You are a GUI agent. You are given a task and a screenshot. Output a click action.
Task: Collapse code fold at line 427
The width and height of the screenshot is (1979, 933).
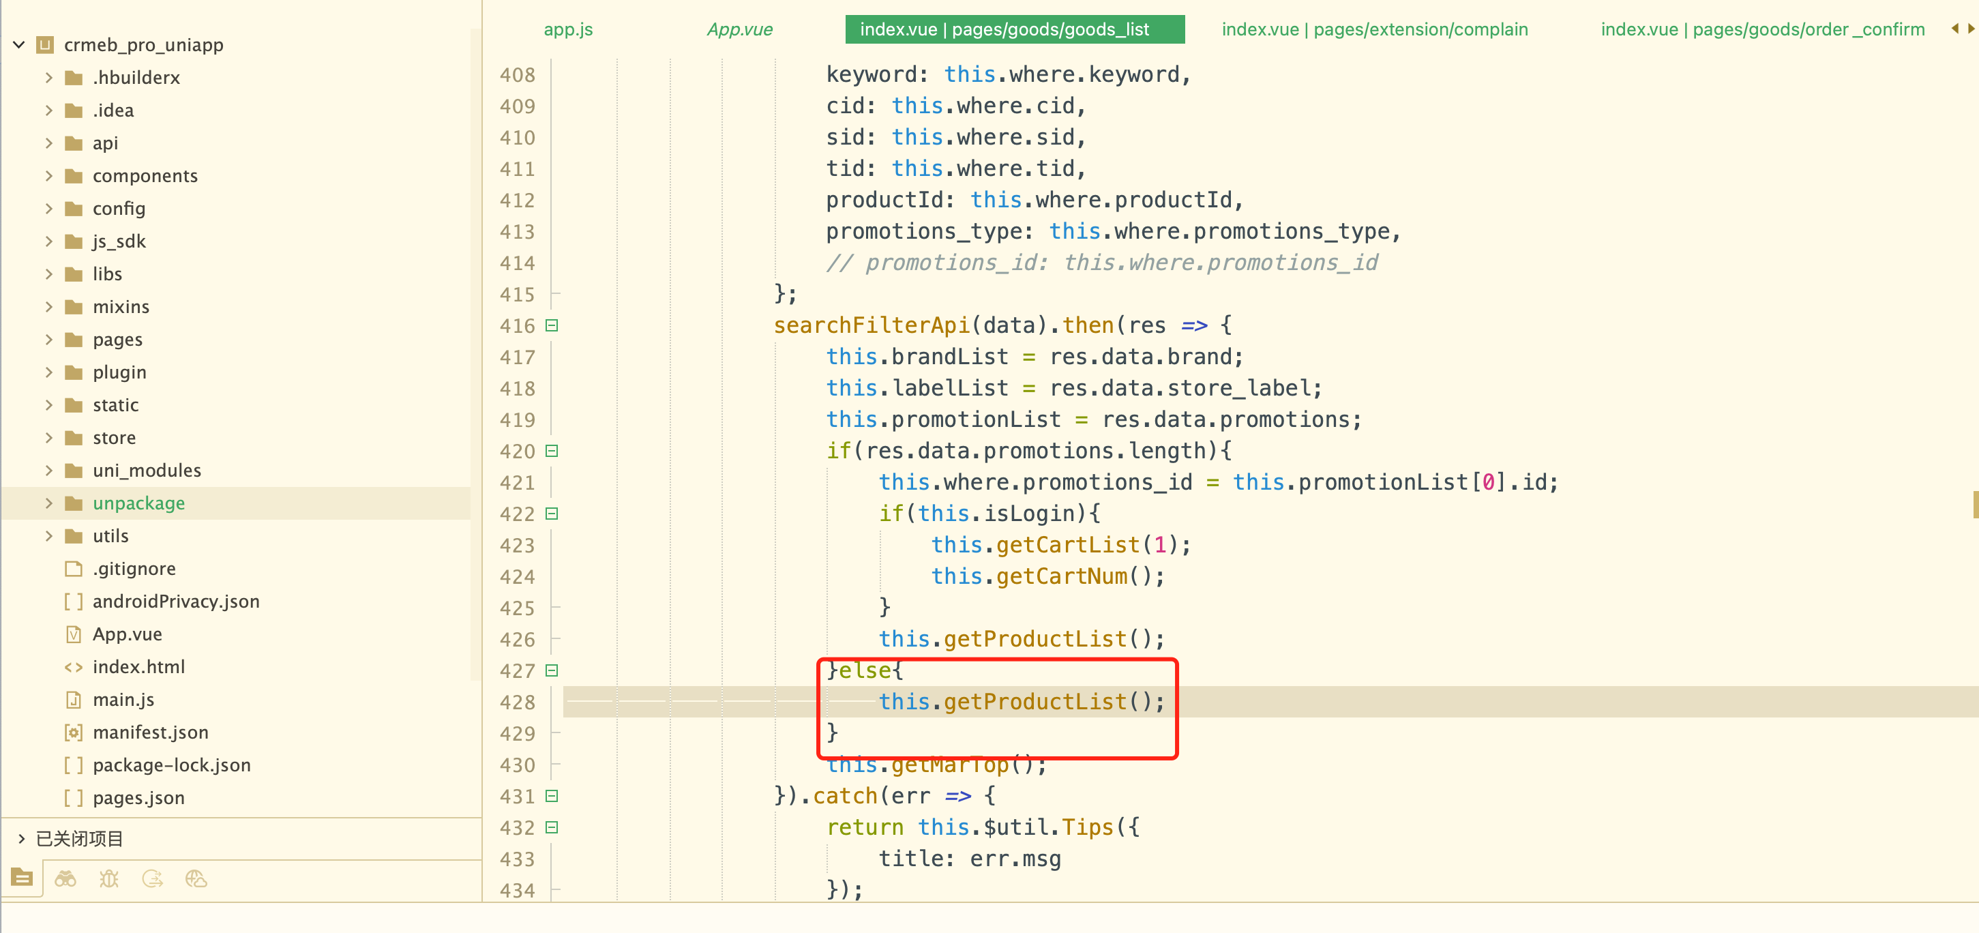[x=552, y=671]
